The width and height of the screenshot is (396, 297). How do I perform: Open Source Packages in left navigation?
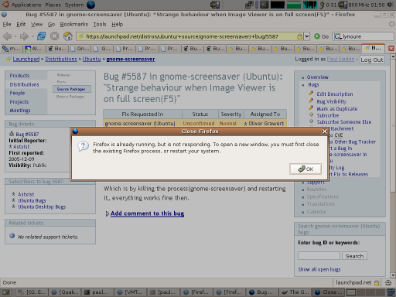pyautogui.click(x=72, y=89)
